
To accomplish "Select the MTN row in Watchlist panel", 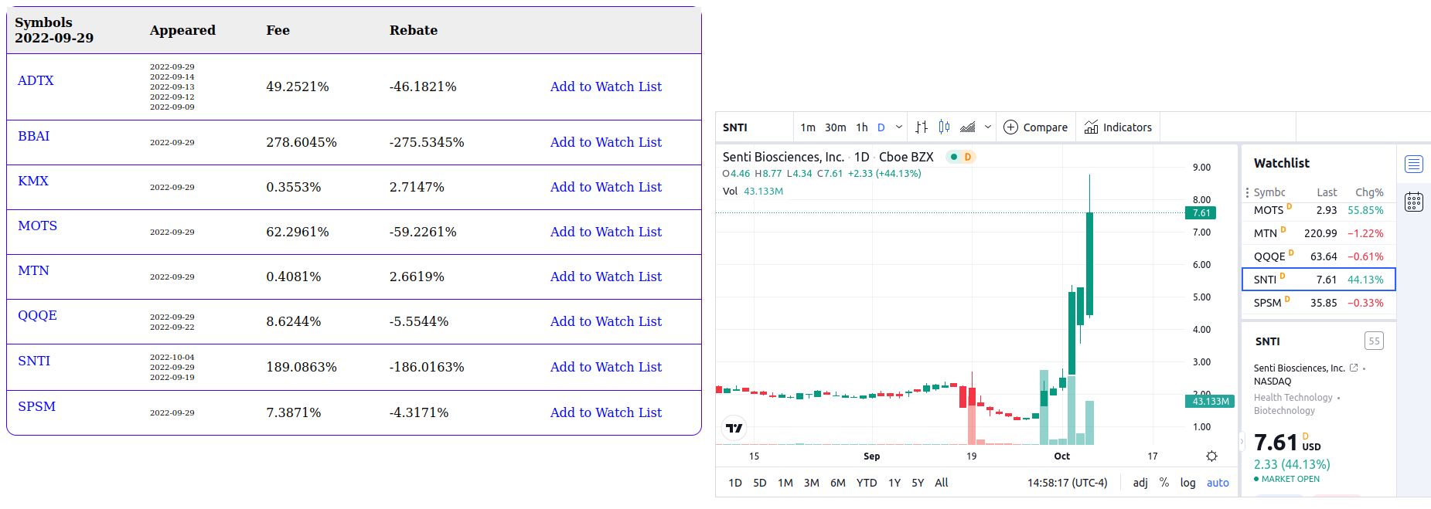I will coord(1318,233).
